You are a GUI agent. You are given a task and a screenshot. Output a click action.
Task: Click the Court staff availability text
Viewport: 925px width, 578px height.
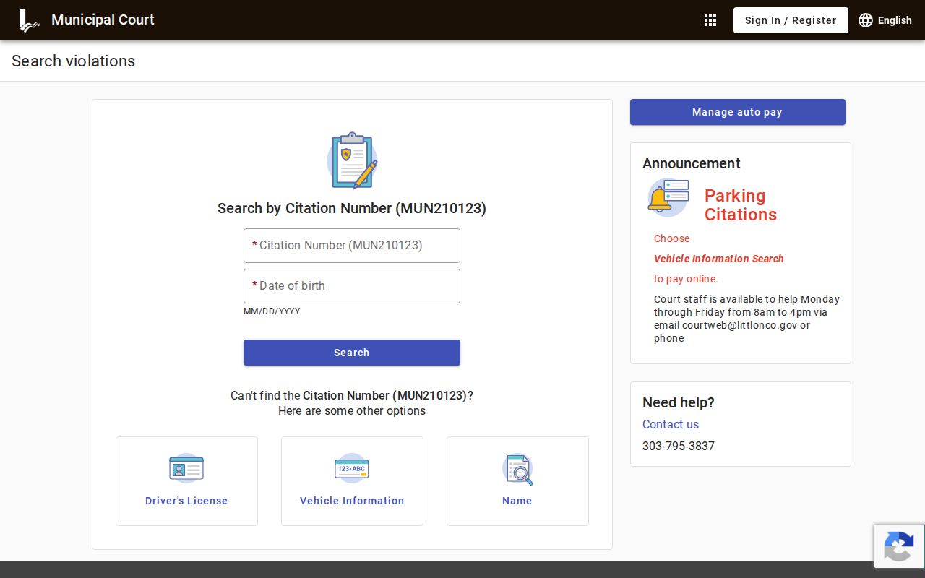coord(747,319)
